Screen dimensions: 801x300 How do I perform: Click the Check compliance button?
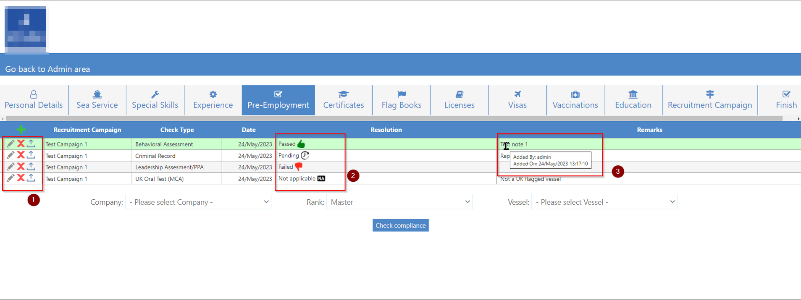[401, 225]
